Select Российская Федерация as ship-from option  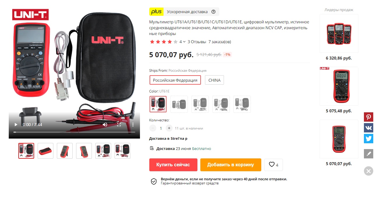coord(175,80)
